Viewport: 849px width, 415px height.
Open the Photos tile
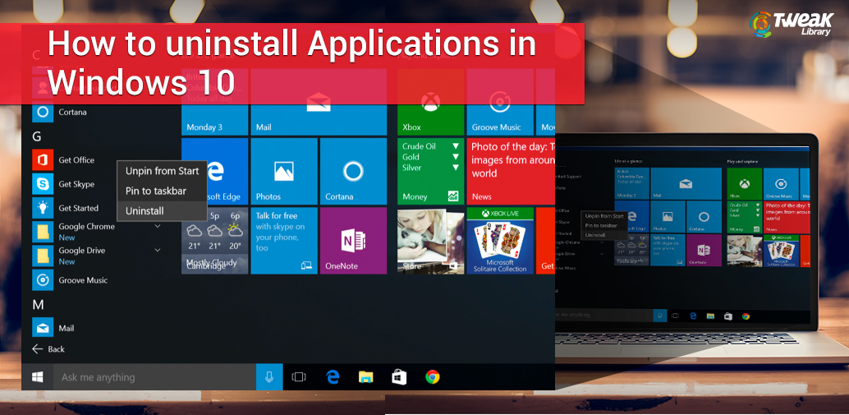click(x=284, y=171)
